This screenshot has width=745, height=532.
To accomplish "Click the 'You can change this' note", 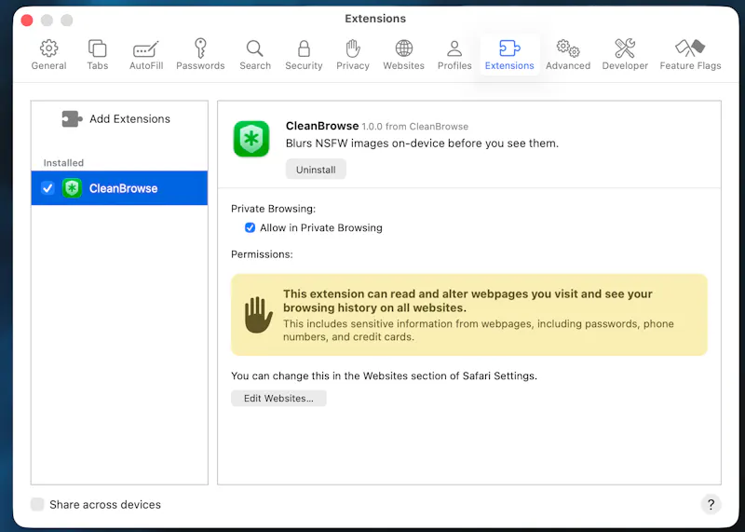I will (384, 376).
